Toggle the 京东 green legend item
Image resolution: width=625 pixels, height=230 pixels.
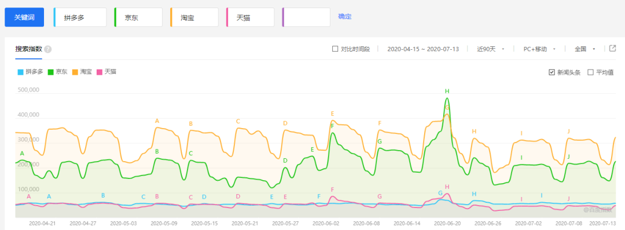[x=57, y=72]
